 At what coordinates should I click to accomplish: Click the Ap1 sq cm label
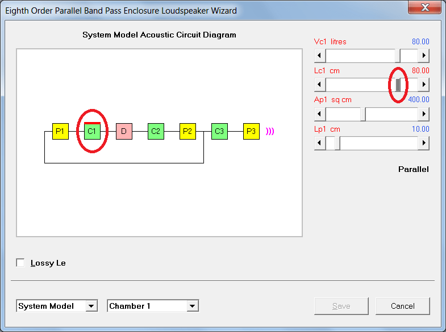tap(333, 100)
